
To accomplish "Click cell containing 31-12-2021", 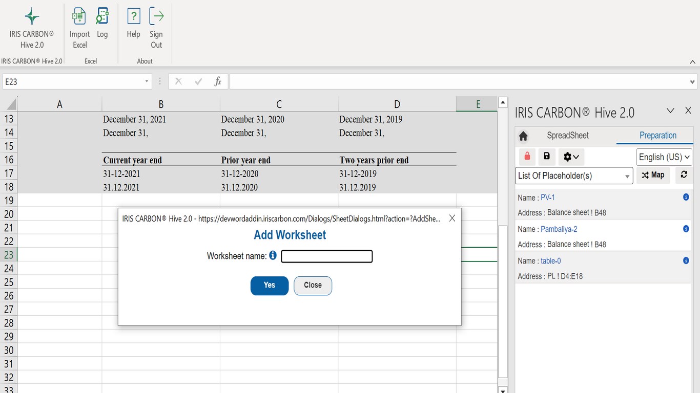I will click(161, 173).
